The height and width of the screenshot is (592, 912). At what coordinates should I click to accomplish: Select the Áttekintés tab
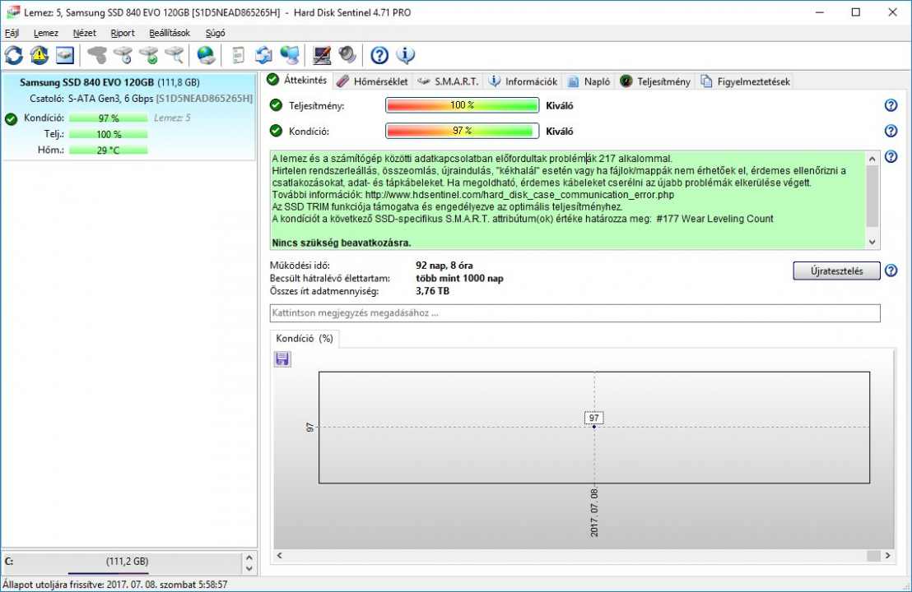(x=297, y=81)
